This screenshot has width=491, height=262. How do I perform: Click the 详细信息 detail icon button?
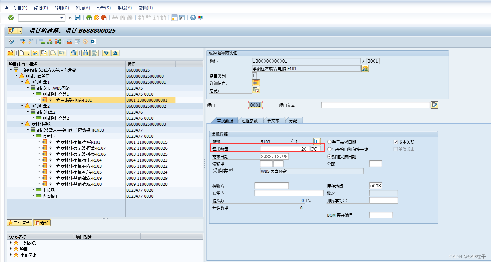tap(256, 83)
